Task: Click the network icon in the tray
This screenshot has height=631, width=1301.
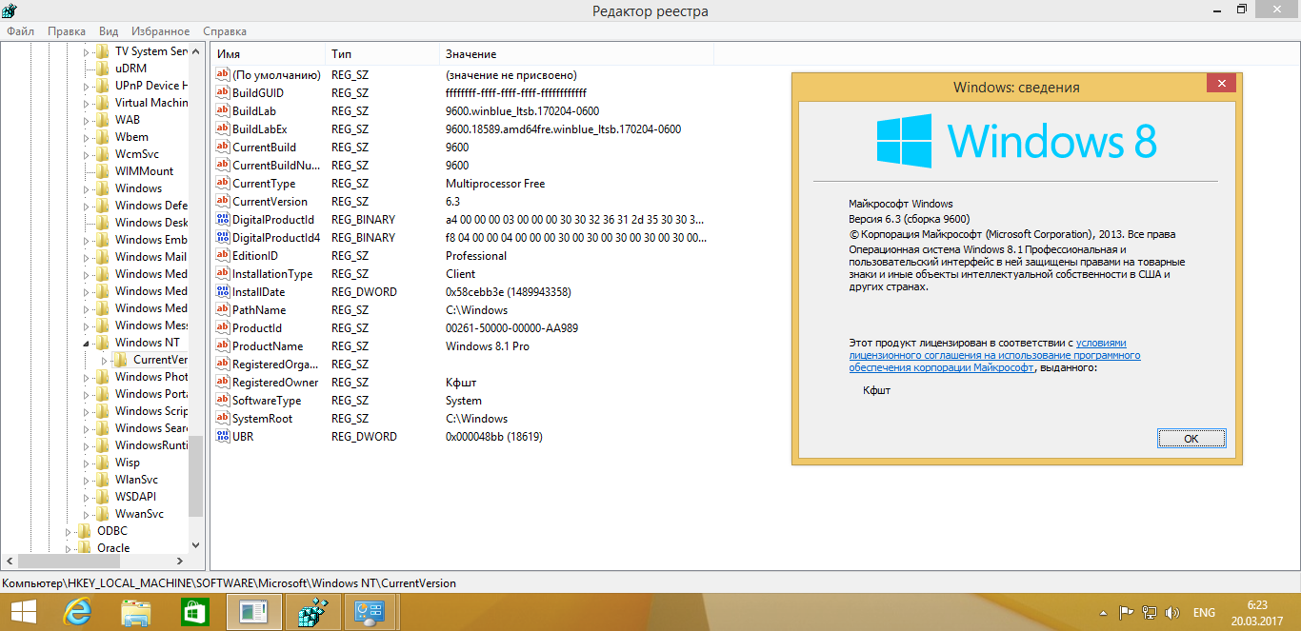Action: pyautogui.click(x=1150, y=613)
